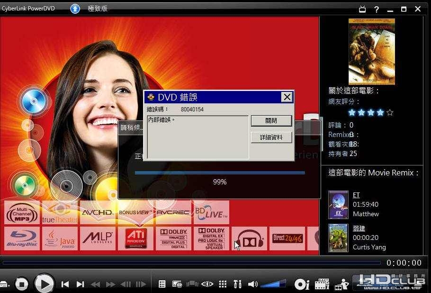
Task: Click the 內部錯誤 message text box
Action: pos(198,137)
